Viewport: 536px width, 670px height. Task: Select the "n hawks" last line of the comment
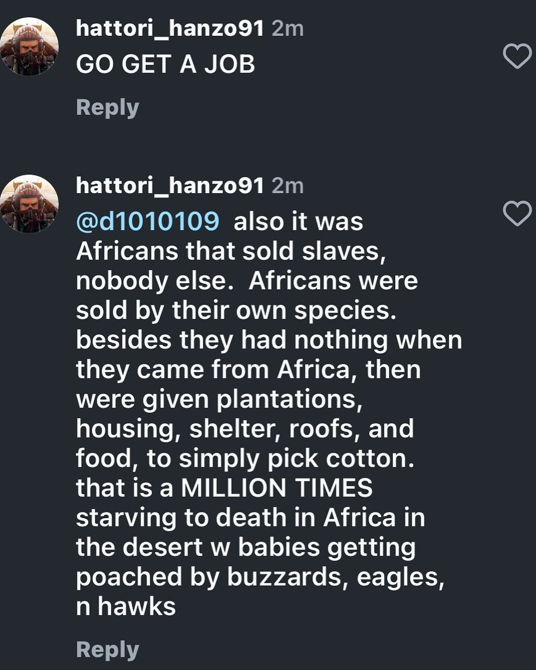[126, 606]
